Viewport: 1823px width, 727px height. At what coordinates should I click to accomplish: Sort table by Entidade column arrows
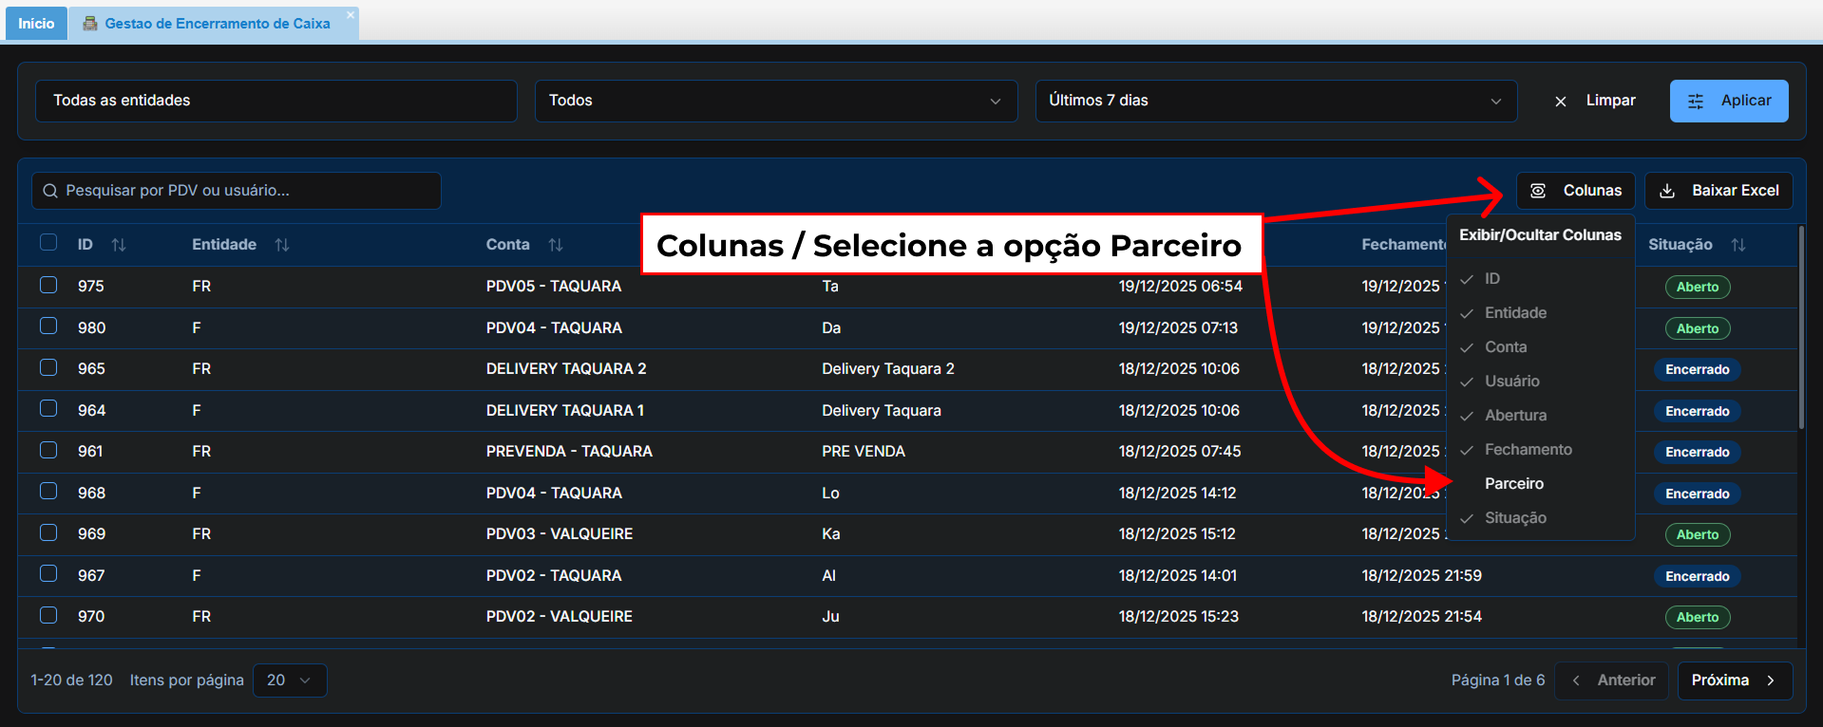pyautogui.click(x=282, y=245)
